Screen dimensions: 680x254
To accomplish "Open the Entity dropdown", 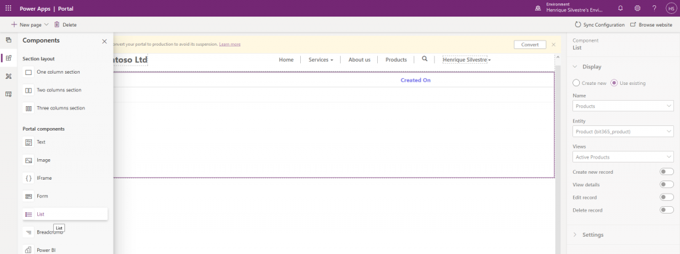I will click(x=623, y=131).
